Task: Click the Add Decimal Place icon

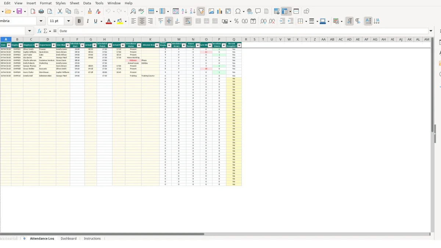Action: tap(263, 21)
